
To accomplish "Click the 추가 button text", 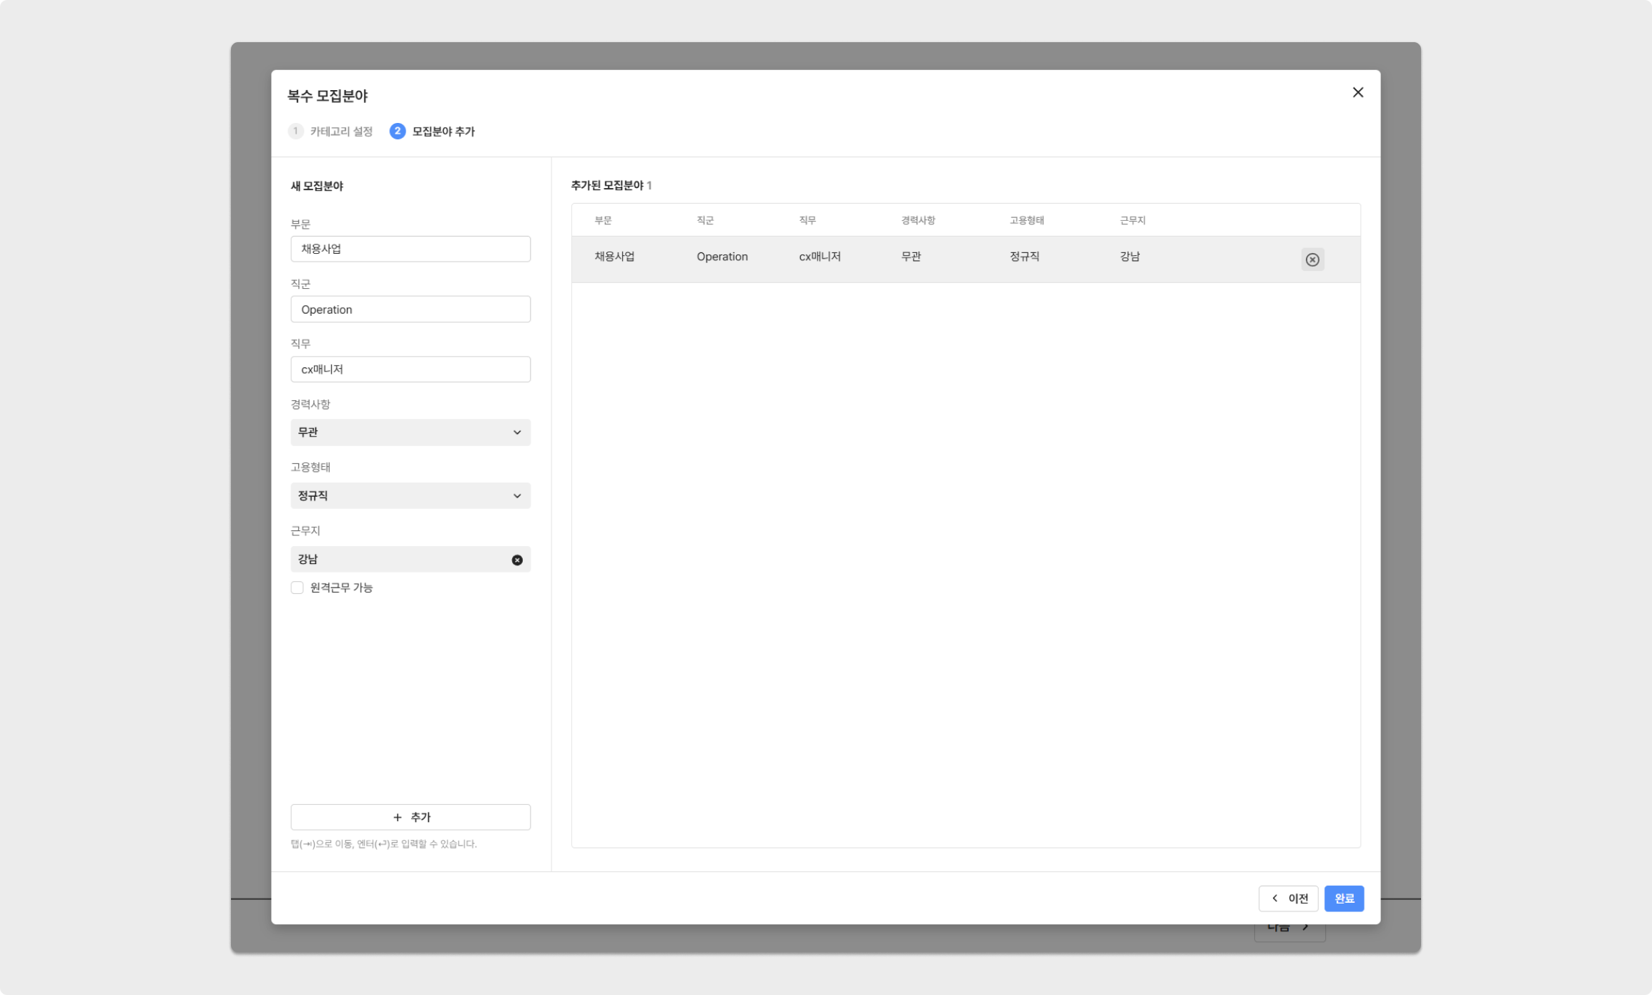I will coord(421,817).
